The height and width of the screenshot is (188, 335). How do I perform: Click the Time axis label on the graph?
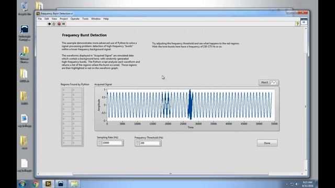191,127
